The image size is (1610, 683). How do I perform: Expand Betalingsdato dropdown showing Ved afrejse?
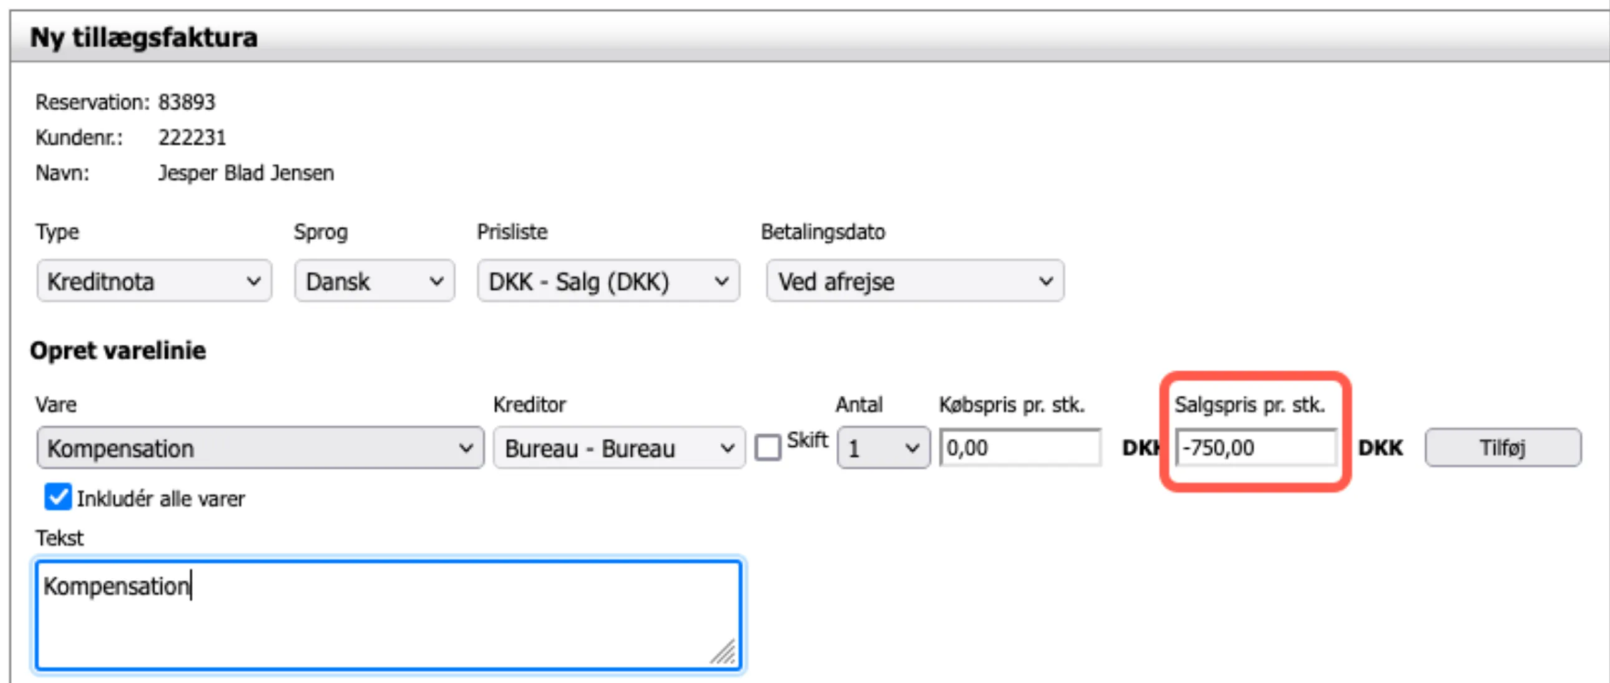(x=914, y=282)
